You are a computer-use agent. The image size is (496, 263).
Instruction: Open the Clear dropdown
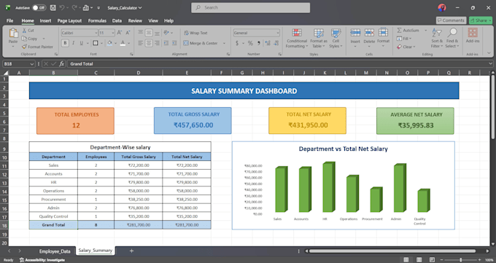click(406, 47)
